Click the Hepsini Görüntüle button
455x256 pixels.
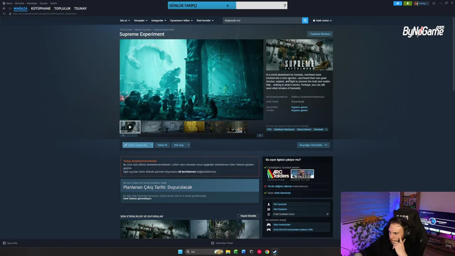(248, 216)
